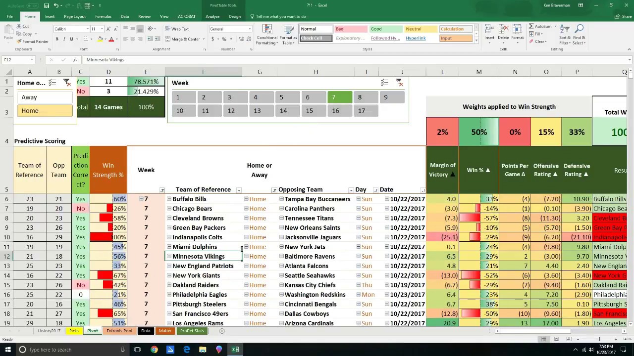This screenshot has height=356, width=634.
Task: Click the Decrease Indent button
Action: (151, 39)
